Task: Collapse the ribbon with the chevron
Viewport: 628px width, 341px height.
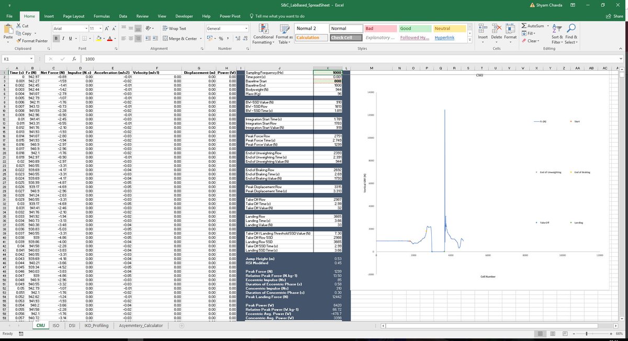Action: 622,49
